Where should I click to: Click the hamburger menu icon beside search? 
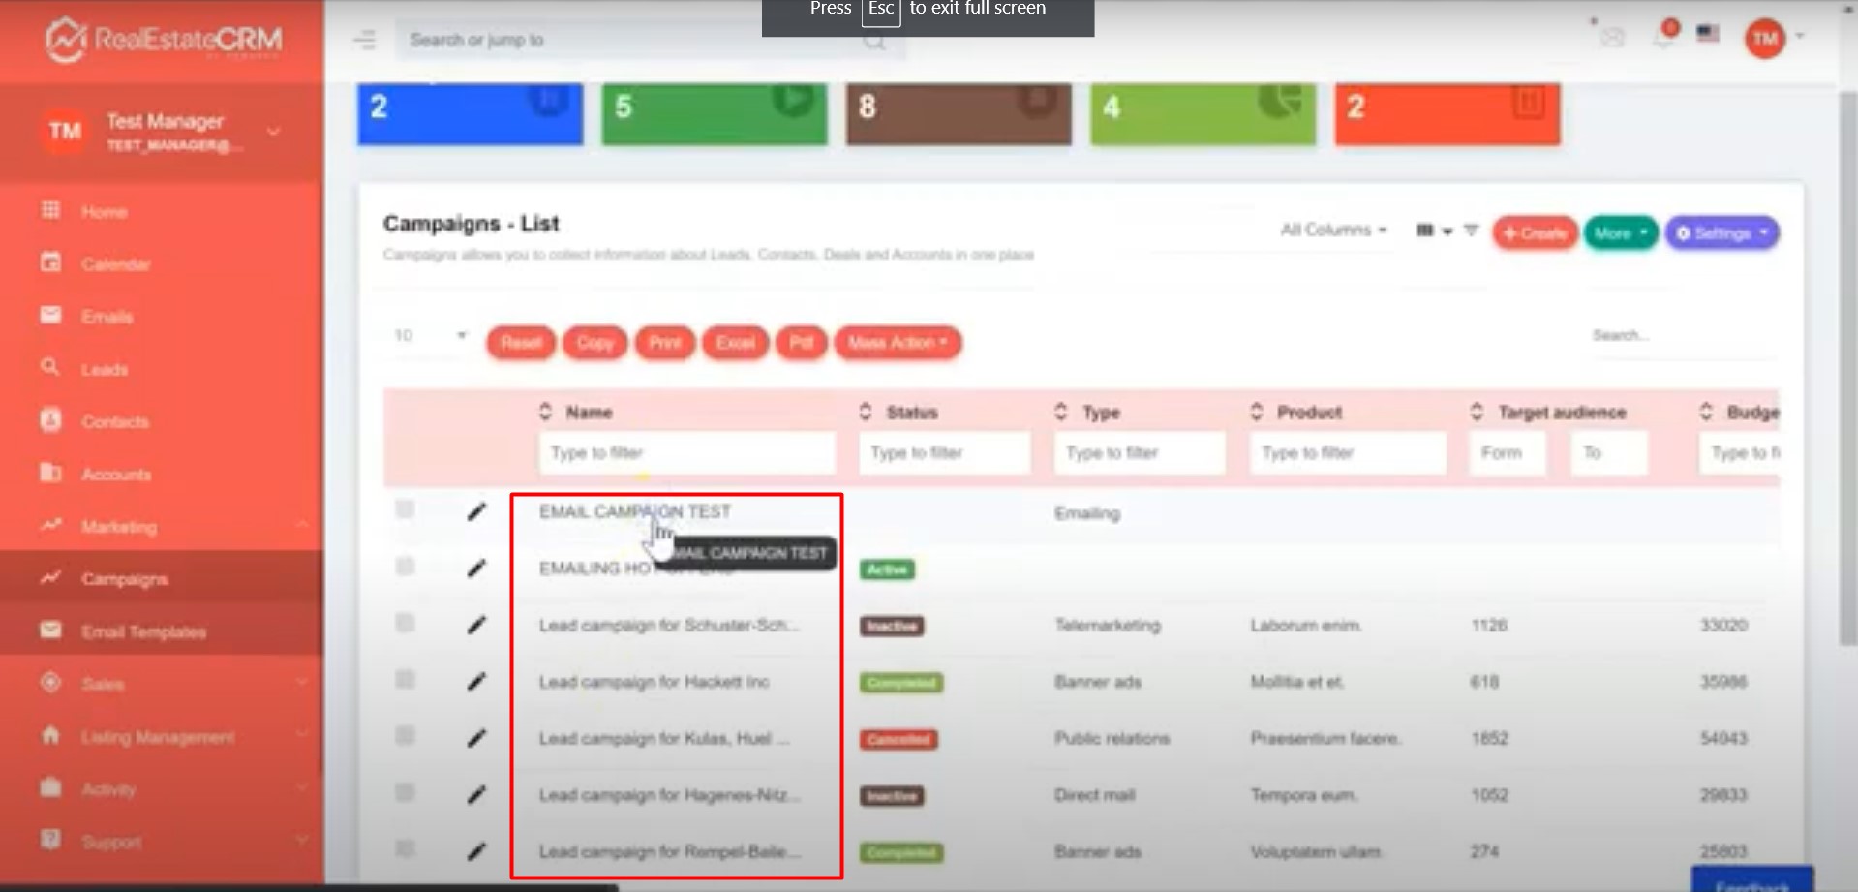[365, 40]
